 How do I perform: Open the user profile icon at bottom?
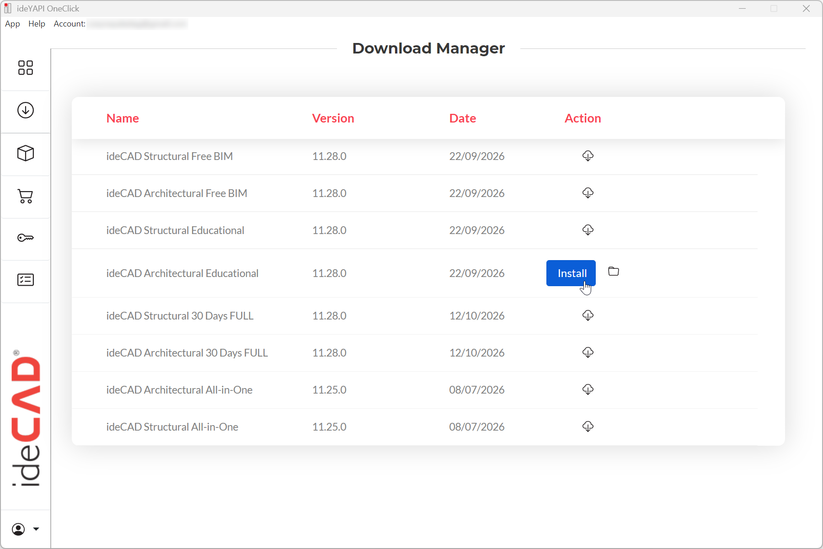point(18,529)
